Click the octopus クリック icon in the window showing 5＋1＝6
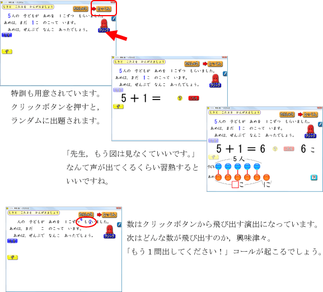This screenshot has height=292, width=323. pyautogui.click(x=310, y=131)
